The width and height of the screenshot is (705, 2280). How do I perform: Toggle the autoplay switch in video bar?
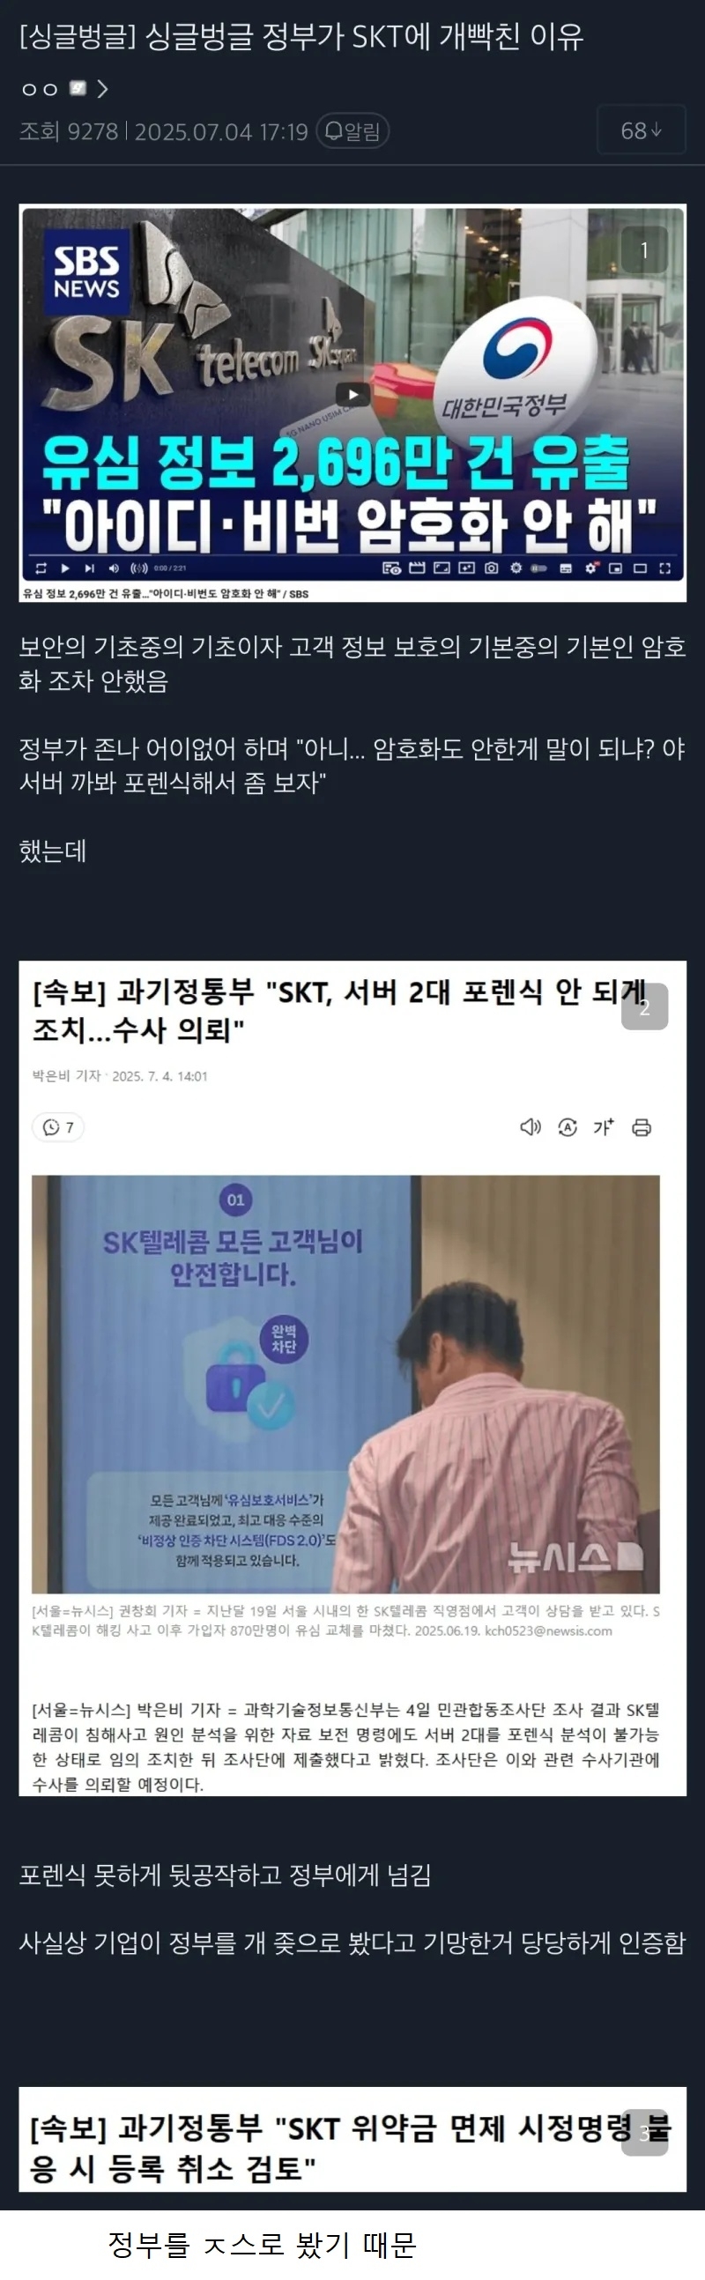(538, 568)
